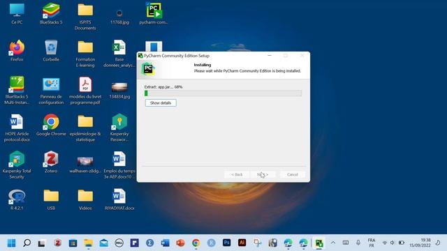447x251 pixels.
Task: Open network, volume and battery quick settings
Action: click(x=393, y=243)
